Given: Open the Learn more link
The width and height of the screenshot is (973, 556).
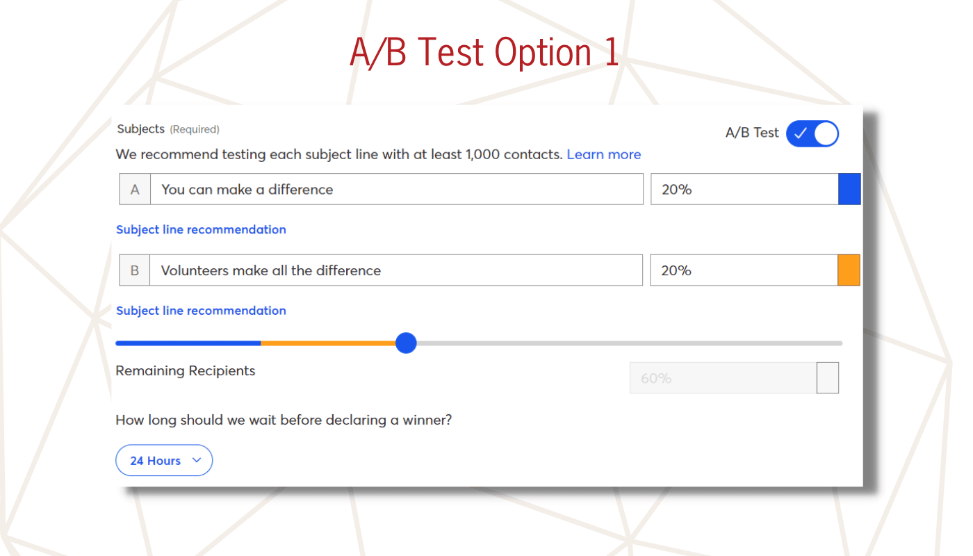Looking at the screenshot, I should [604, 154].
